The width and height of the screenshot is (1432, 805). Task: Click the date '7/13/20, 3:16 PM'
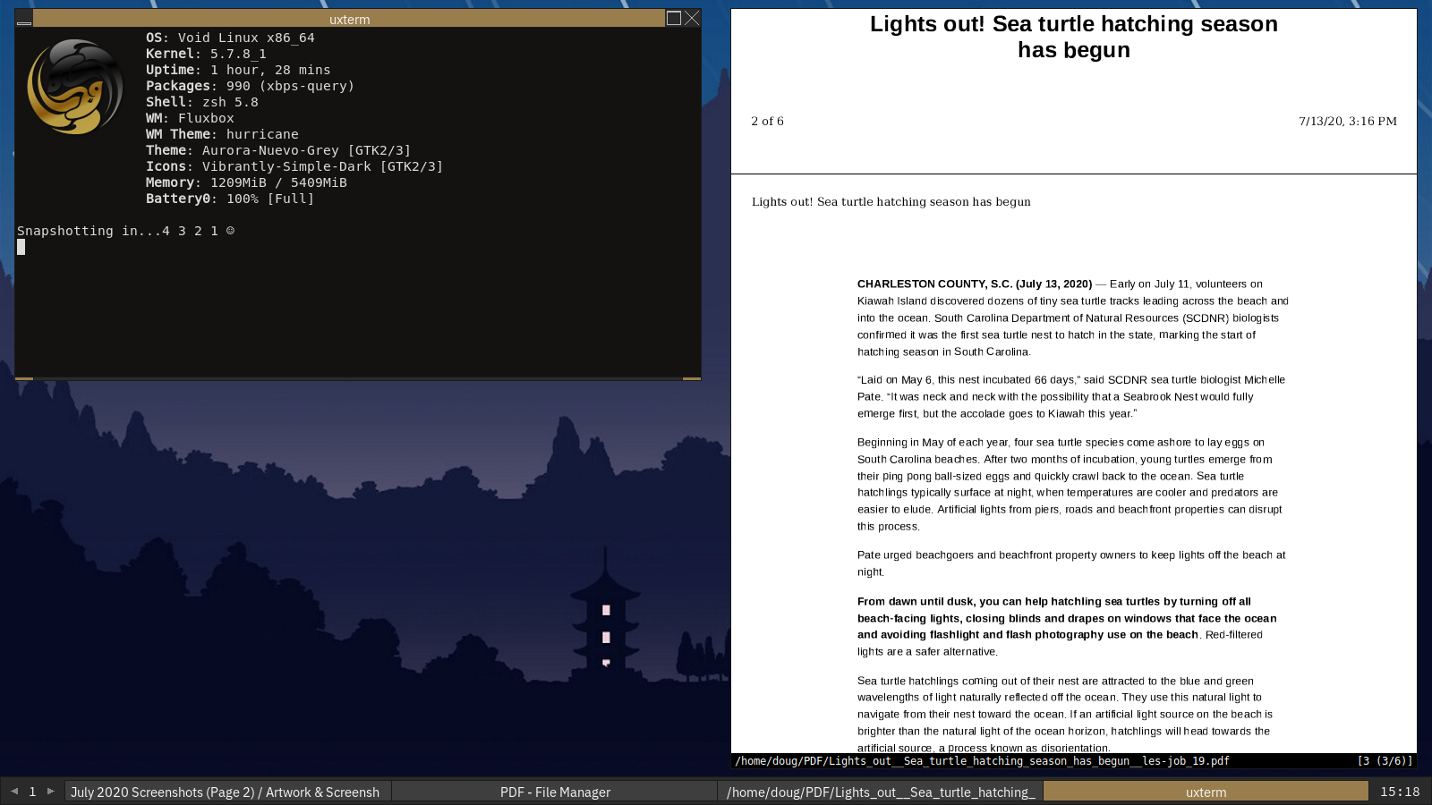tap(1348, 121)
